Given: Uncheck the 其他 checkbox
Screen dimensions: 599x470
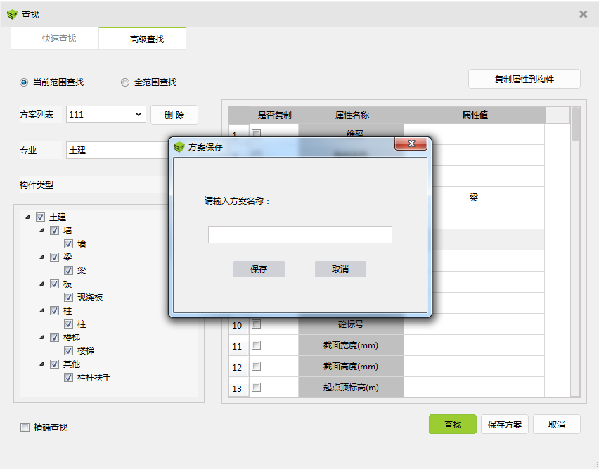Looking at the screenshot, I should pyautogui.click(x=54, y=364).
